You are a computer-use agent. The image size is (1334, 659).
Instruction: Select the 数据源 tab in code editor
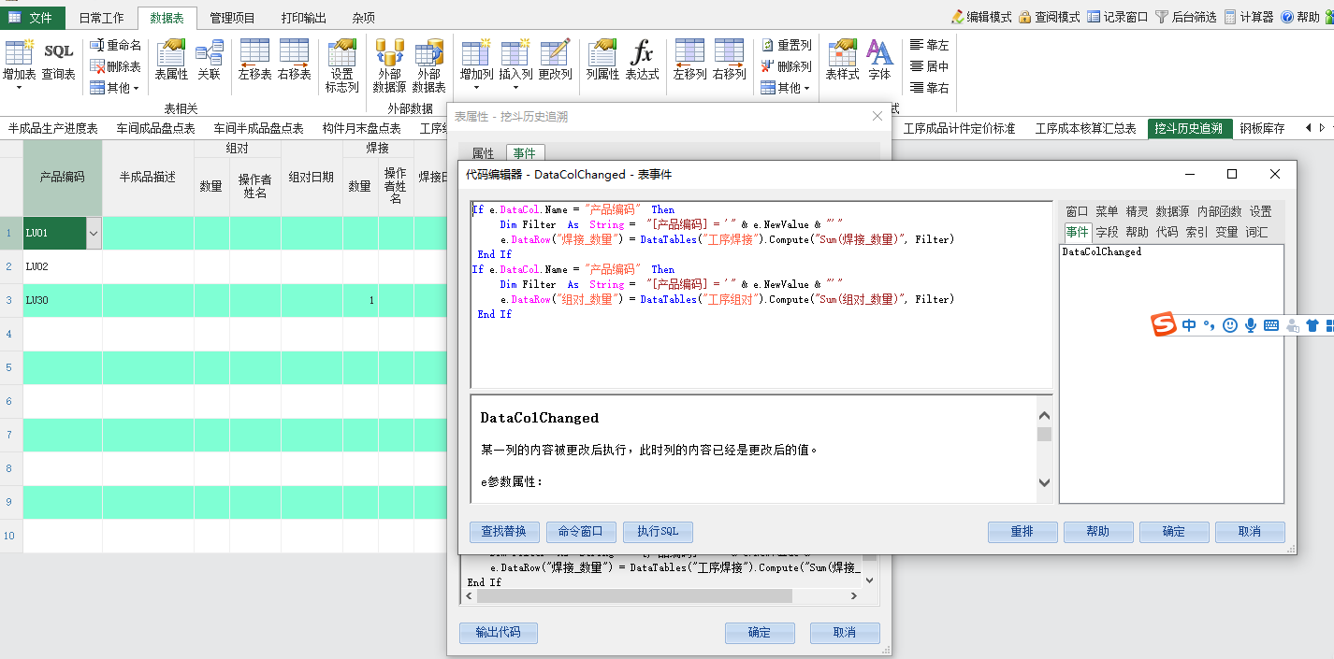click(1171, 211)
